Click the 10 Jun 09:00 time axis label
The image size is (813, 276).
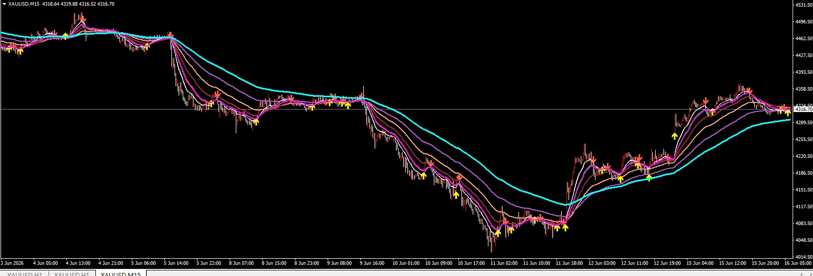coord(438,263)
